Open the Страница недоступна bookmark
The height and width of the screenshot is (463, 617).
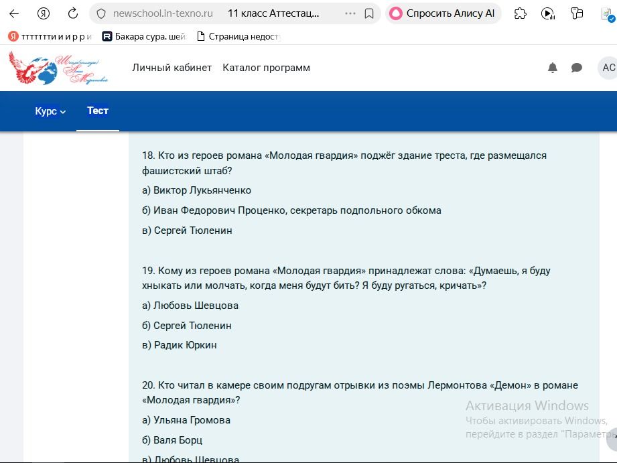[238, 37]
